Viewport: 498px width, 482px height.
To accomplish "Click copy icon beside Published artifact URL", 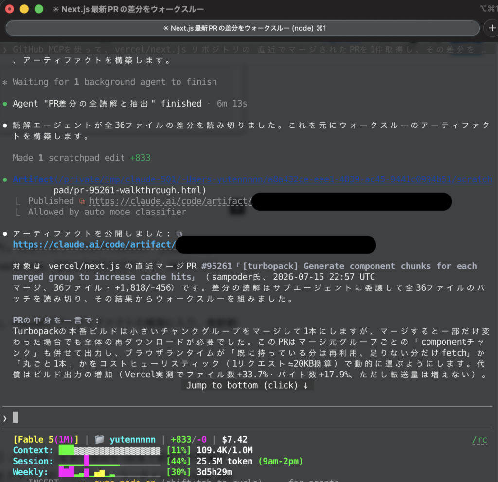I will (x=82, y=201).
